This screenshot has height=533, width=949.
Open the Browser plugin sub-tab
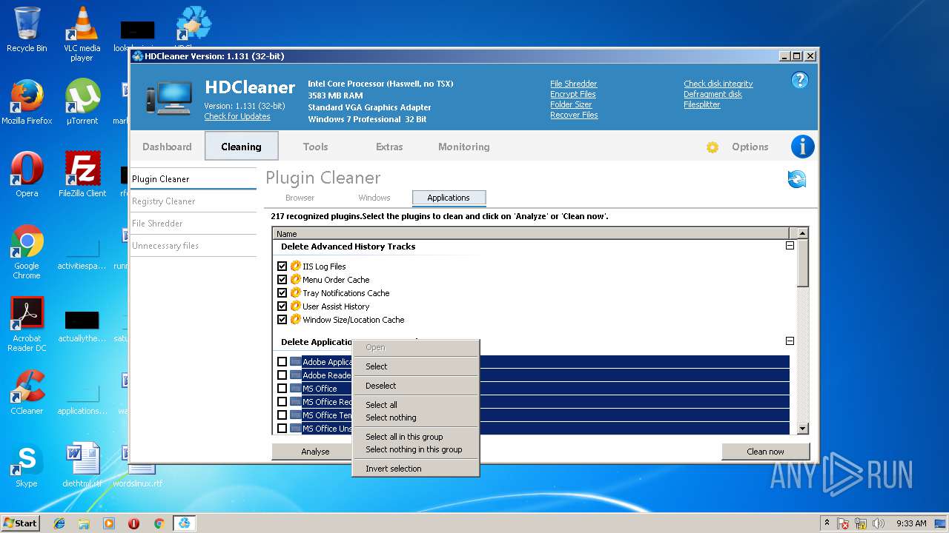300,198
